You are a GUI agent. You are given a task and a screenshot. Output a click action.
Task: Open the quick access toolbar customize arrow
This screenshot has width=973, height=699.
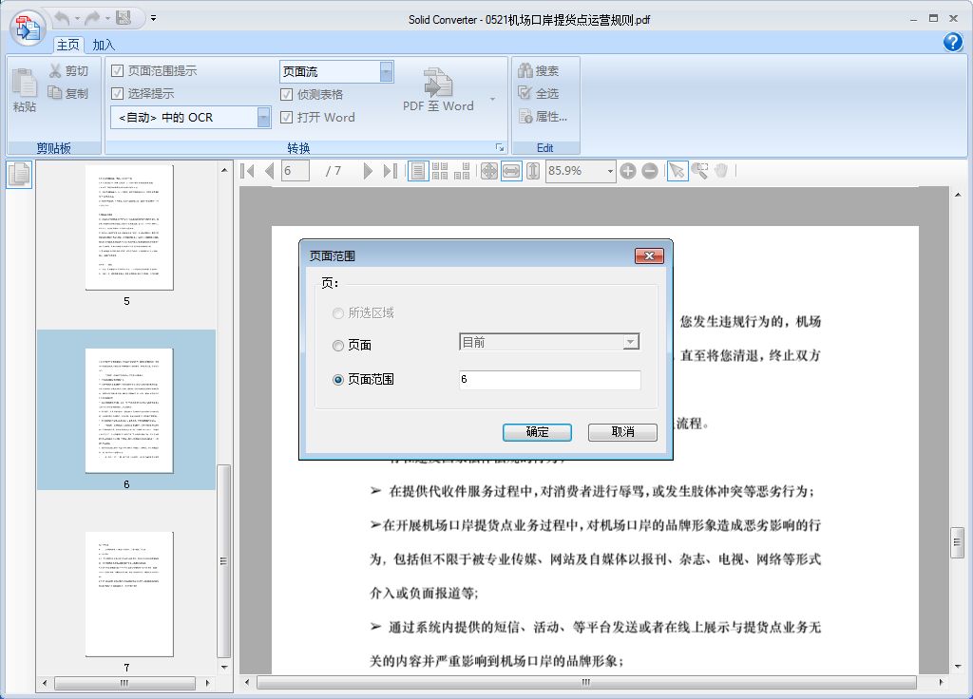pos(153,19)
